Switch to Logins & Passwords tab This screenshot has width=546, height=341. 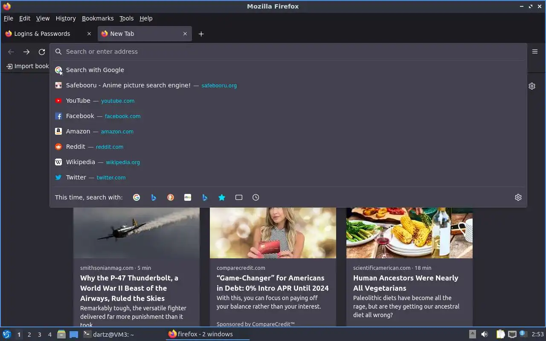[x=48, y=34]
